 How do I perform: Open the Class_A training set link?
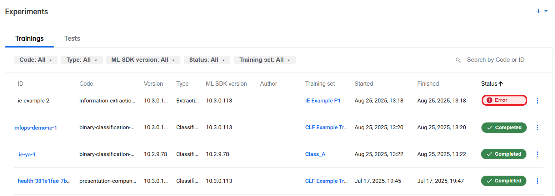click(x=315, y=154)
